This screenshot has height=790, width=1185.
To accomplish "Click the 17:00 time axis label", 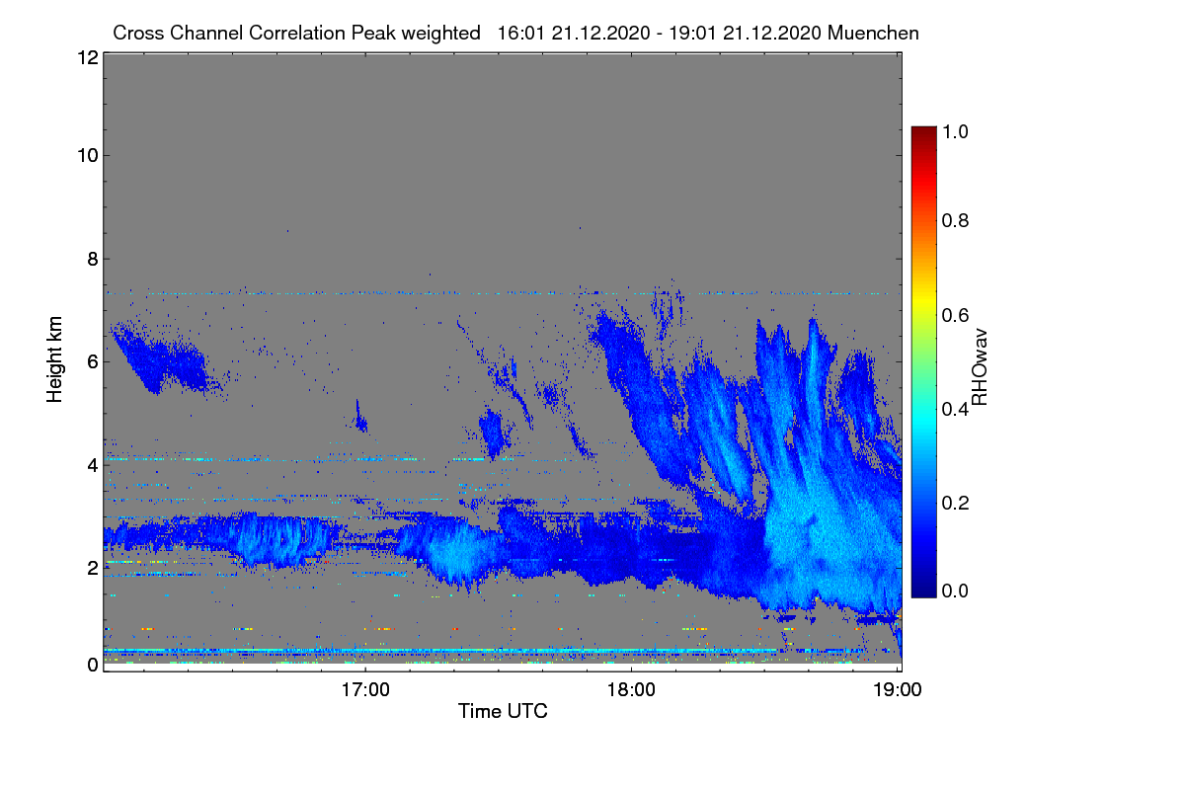I will point(365,689).
